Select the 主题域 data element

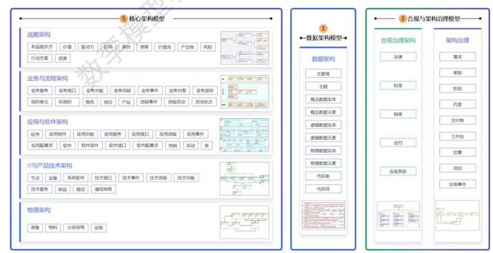[x=324, y=74]
